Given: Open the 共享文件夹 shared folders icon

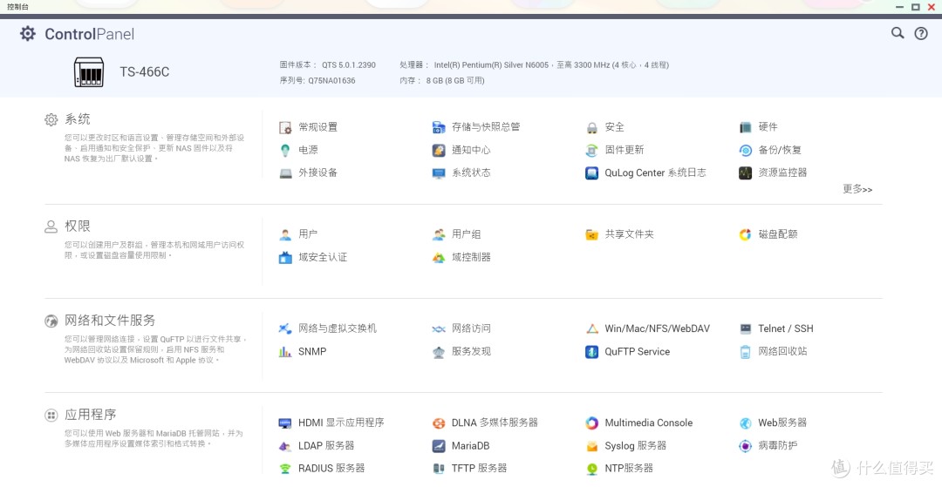Looking at the screenshot, I should (x=591, y=234).
